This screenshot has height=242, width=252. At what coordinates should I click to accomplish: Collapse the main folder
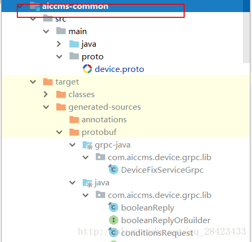coord(46,31)
